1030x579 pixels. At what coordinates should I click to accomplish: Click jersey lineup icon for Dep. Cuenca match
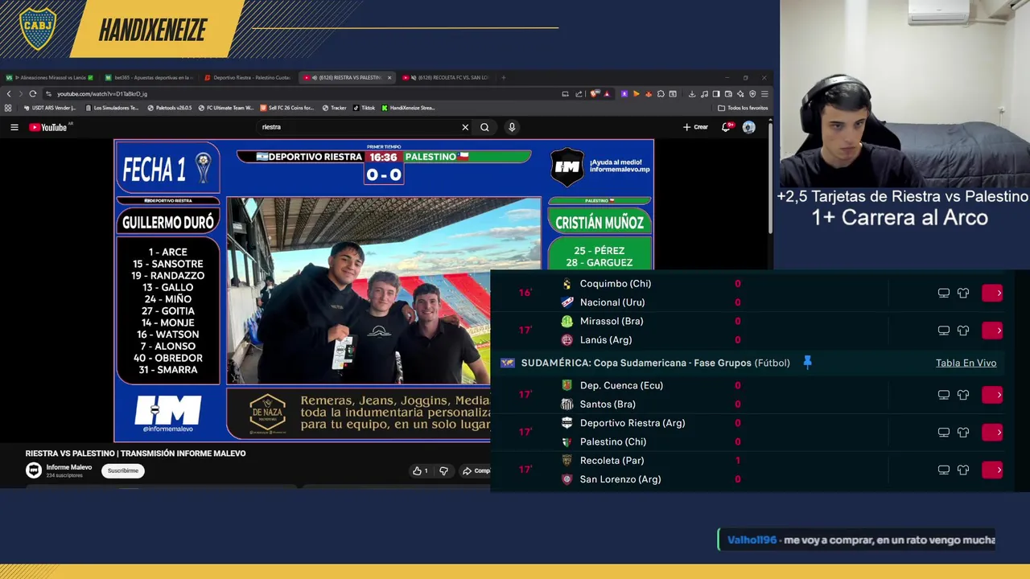point(963,395)
